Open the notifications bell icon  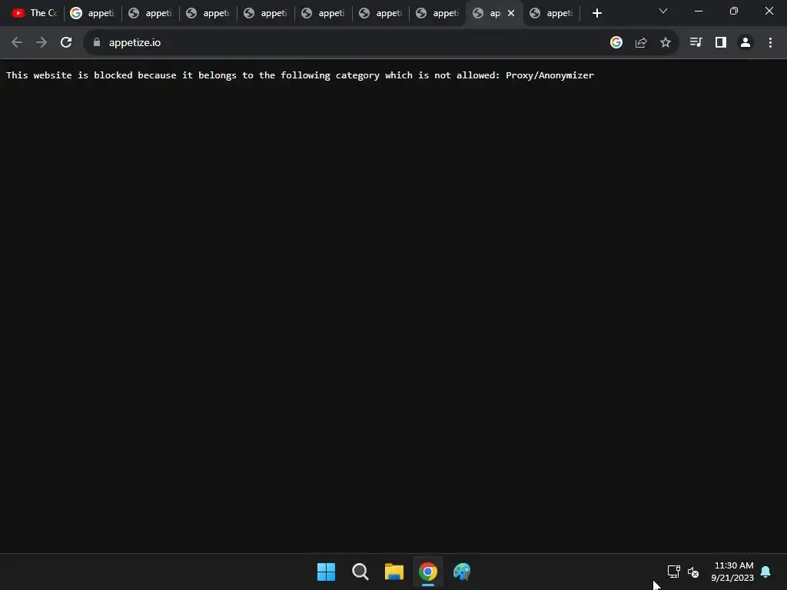coord(766,572)
